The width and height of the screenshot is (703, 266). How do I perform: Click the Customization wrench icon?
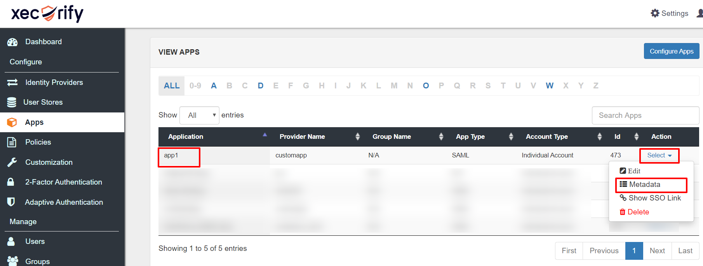12,162
